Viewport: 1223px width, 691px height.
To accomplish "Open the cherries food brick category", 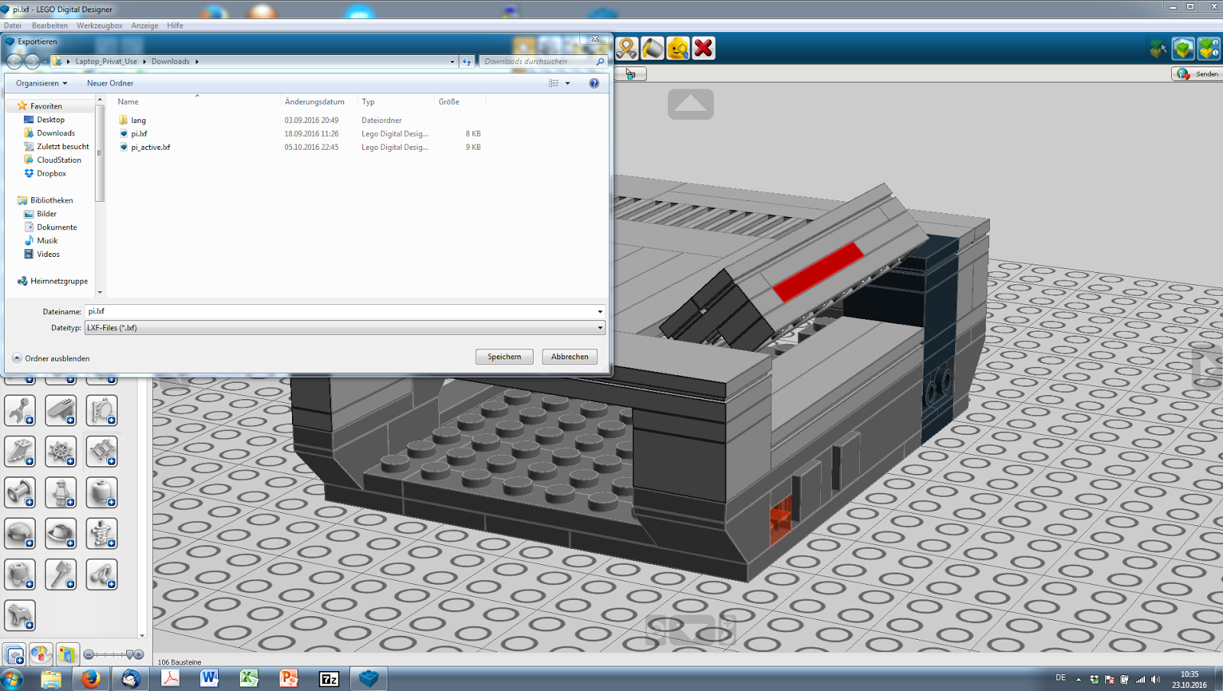I will (x=102, y=575).
